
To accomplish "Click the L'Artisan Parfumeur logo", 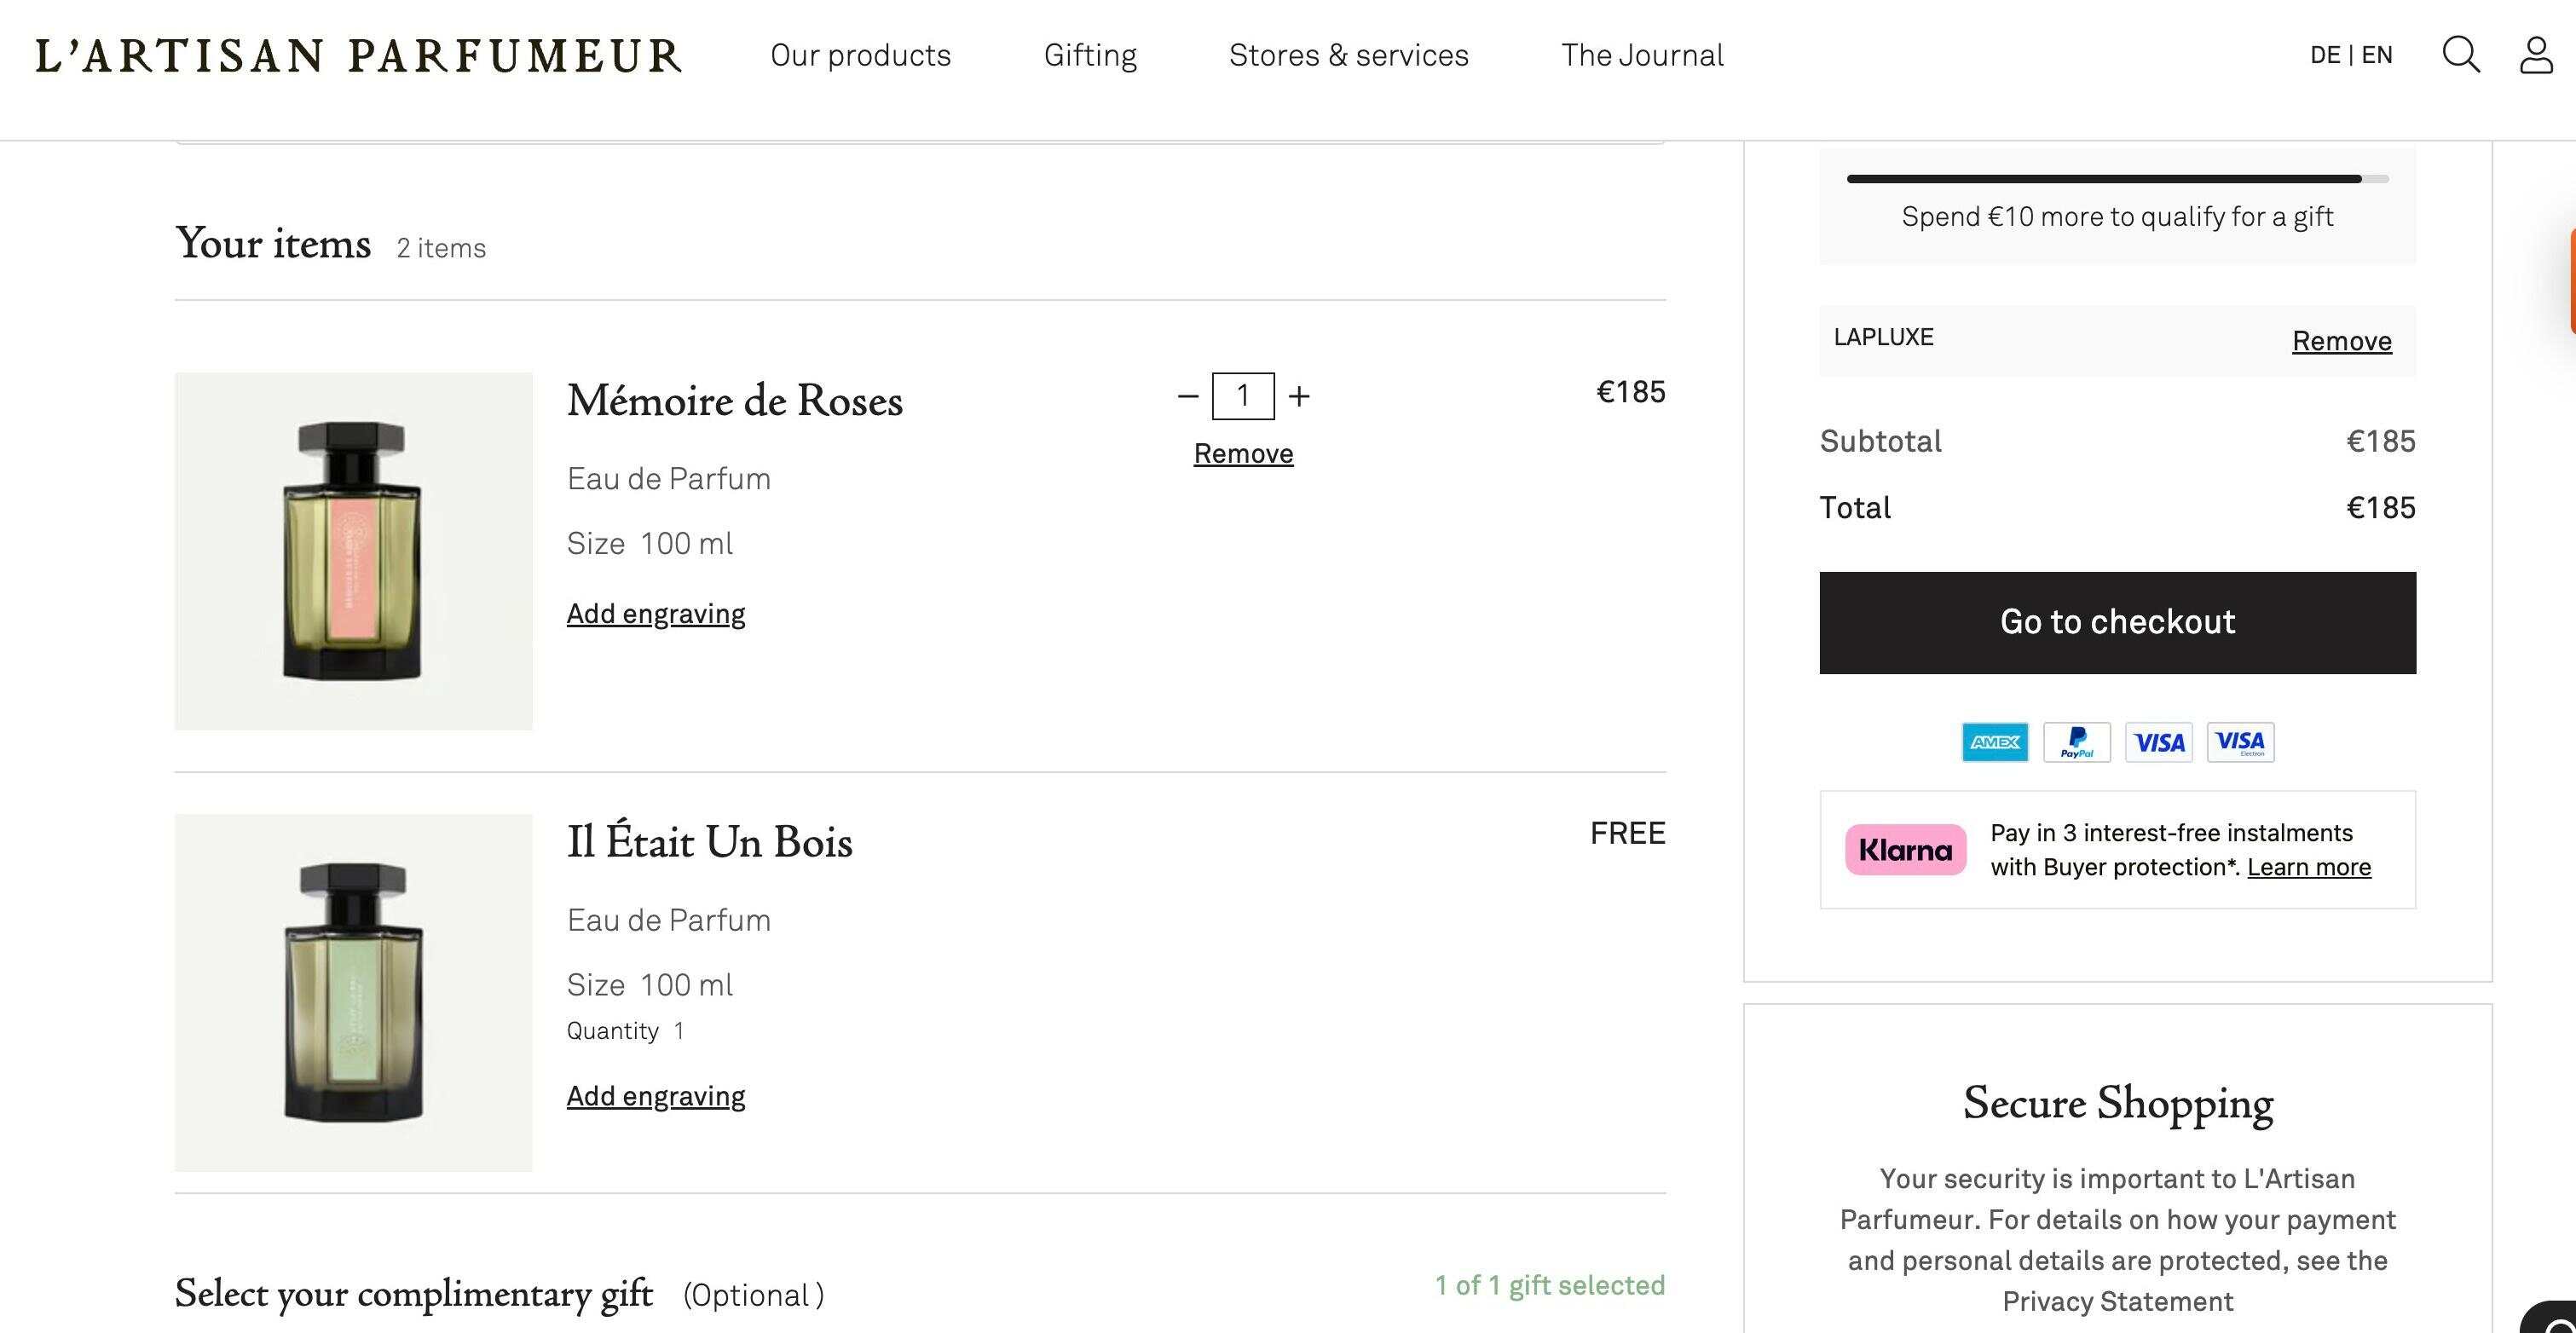I will [x=359, y=56].
